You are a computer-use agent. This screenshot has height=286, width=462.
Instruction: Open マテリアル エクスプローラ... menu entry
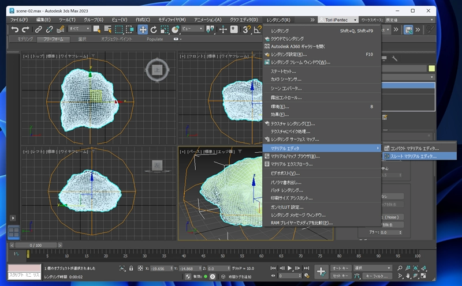point(322,164)
